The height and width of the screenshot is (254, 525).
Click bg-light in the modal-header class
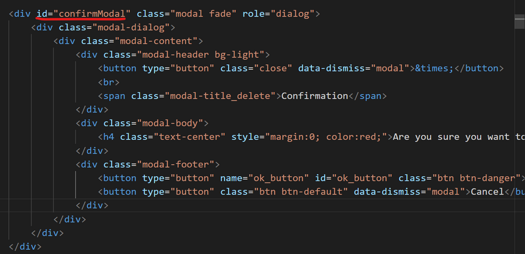tap(244, 55)
